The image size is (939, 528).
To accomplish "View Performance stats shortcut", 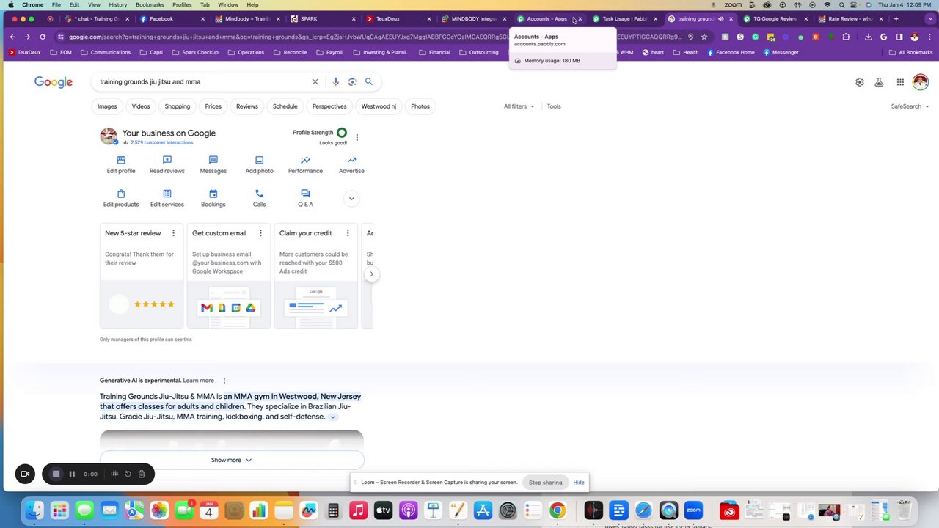I will click(x=305, y=164).
